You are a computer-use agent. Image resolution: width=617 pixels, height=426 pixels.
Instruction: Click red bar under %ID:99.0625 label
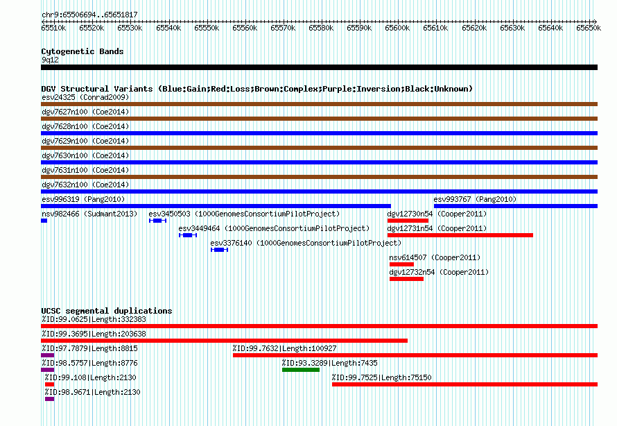coord(319,326)
